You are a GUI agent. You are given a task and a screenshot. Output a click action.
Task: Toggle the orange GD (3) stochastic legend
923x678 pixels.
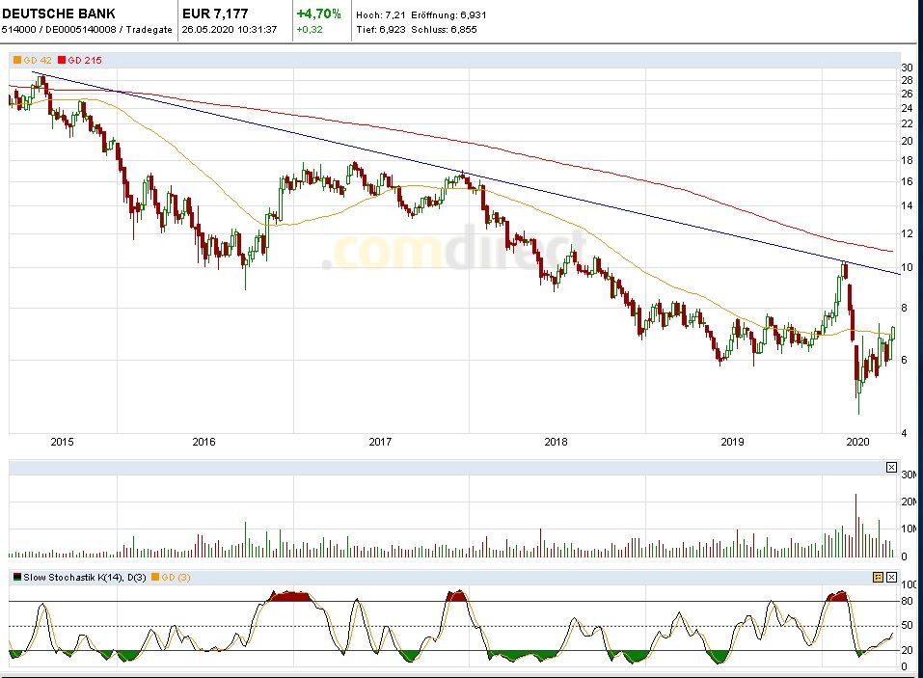click(x=178, y=577)
